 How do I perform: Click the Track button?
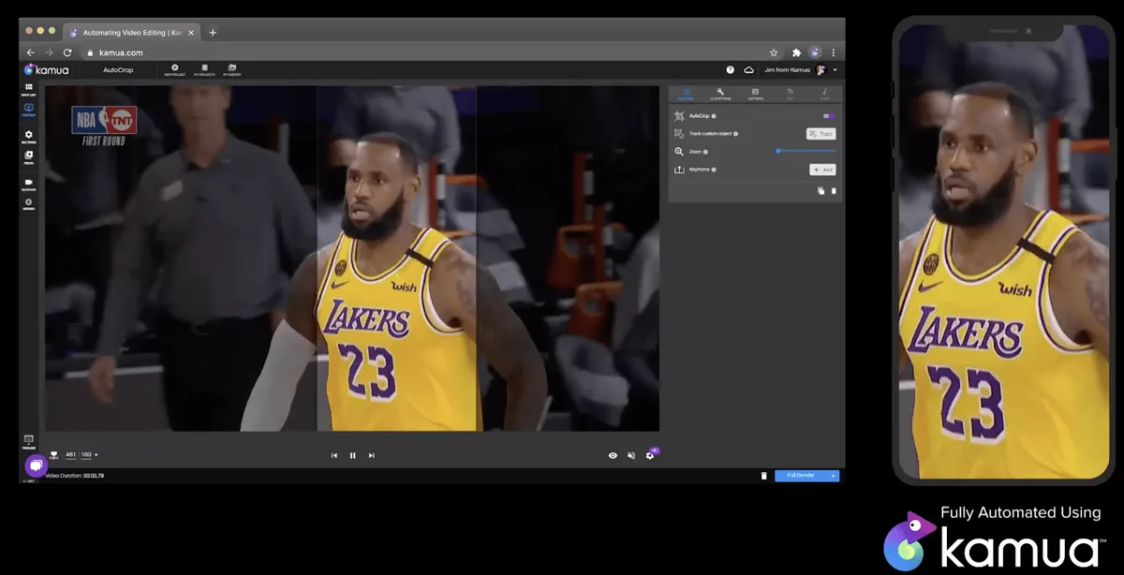(821, 134)
